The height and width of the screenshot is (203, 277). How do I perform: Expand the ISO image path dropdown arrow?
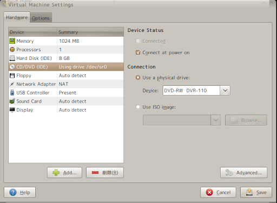(x=216, y=120)
